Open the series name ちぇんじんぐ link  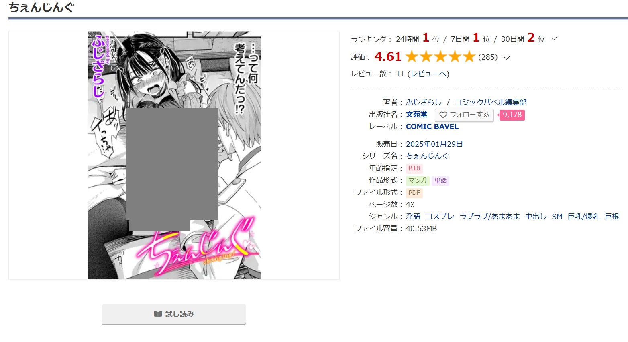[x=427, y=156]
